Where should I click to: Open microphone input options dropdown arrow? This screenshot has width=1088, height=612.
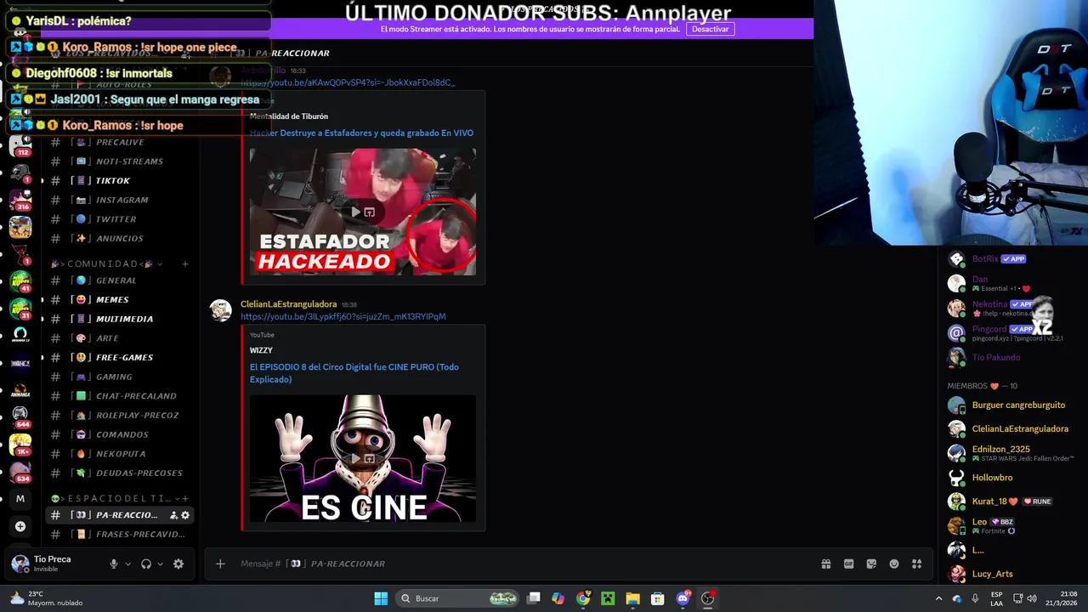127,564
